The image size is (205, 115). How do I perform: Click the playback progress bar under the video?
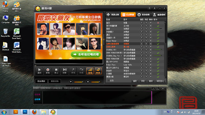(69, 65)
